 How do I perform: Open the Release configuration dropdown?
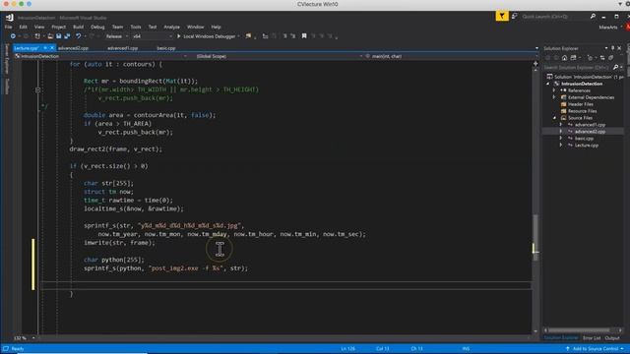(x=116, y=36)
